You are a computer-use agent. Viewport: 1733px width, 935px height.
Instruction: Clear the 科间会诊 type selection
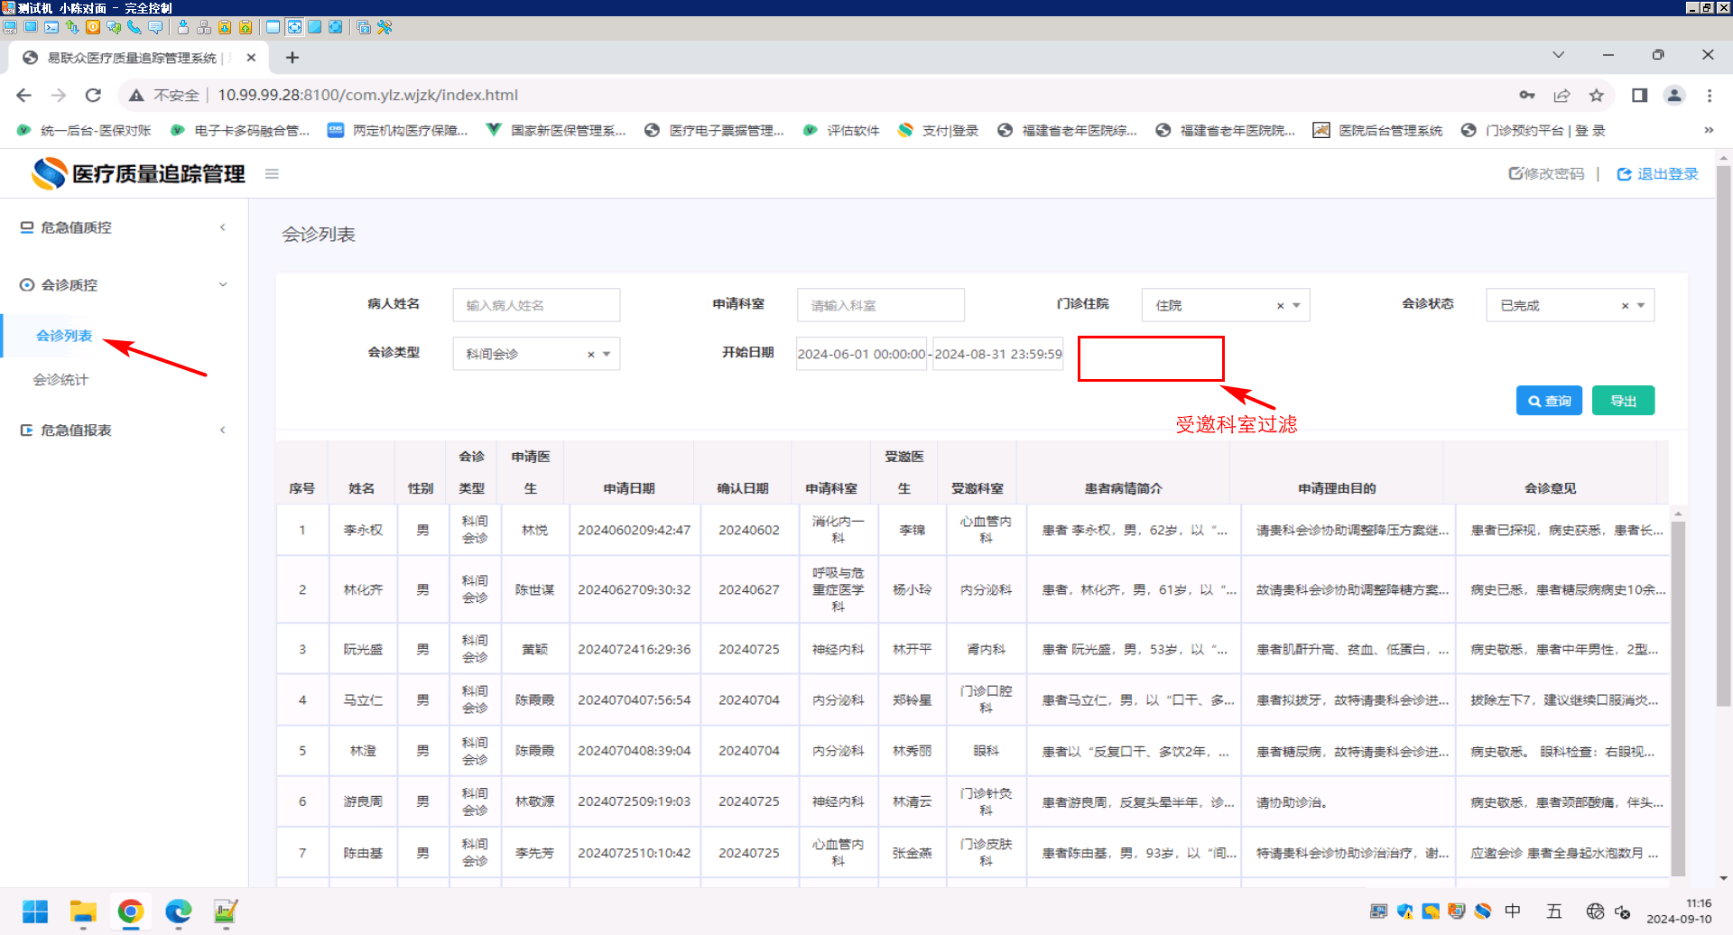591,355
